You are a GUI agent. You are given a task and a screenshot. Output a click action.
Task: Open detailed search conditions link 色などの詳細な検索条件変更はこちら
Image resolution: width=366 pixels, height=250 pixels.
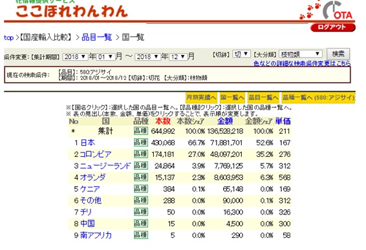(302, 63)
